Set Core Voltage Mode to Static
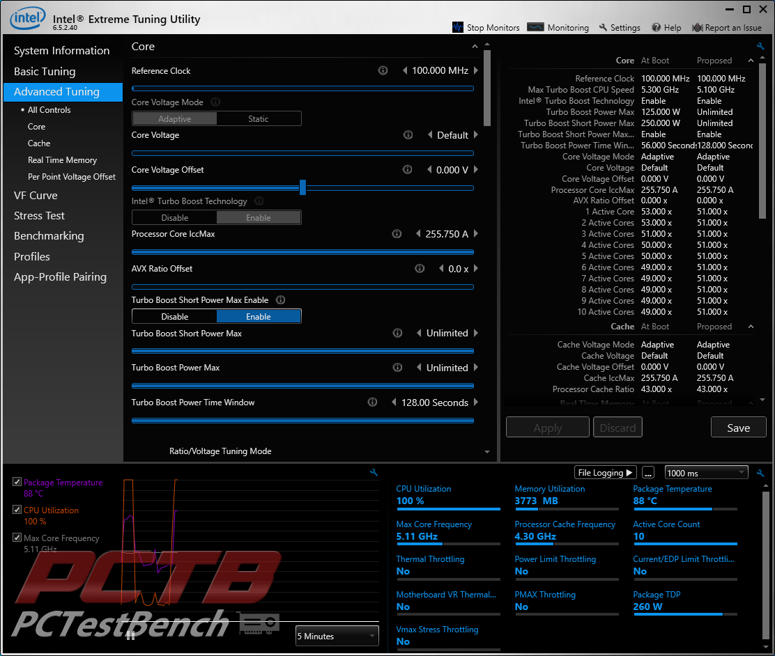Screen dimensions: 775x656 coord(259,118)
